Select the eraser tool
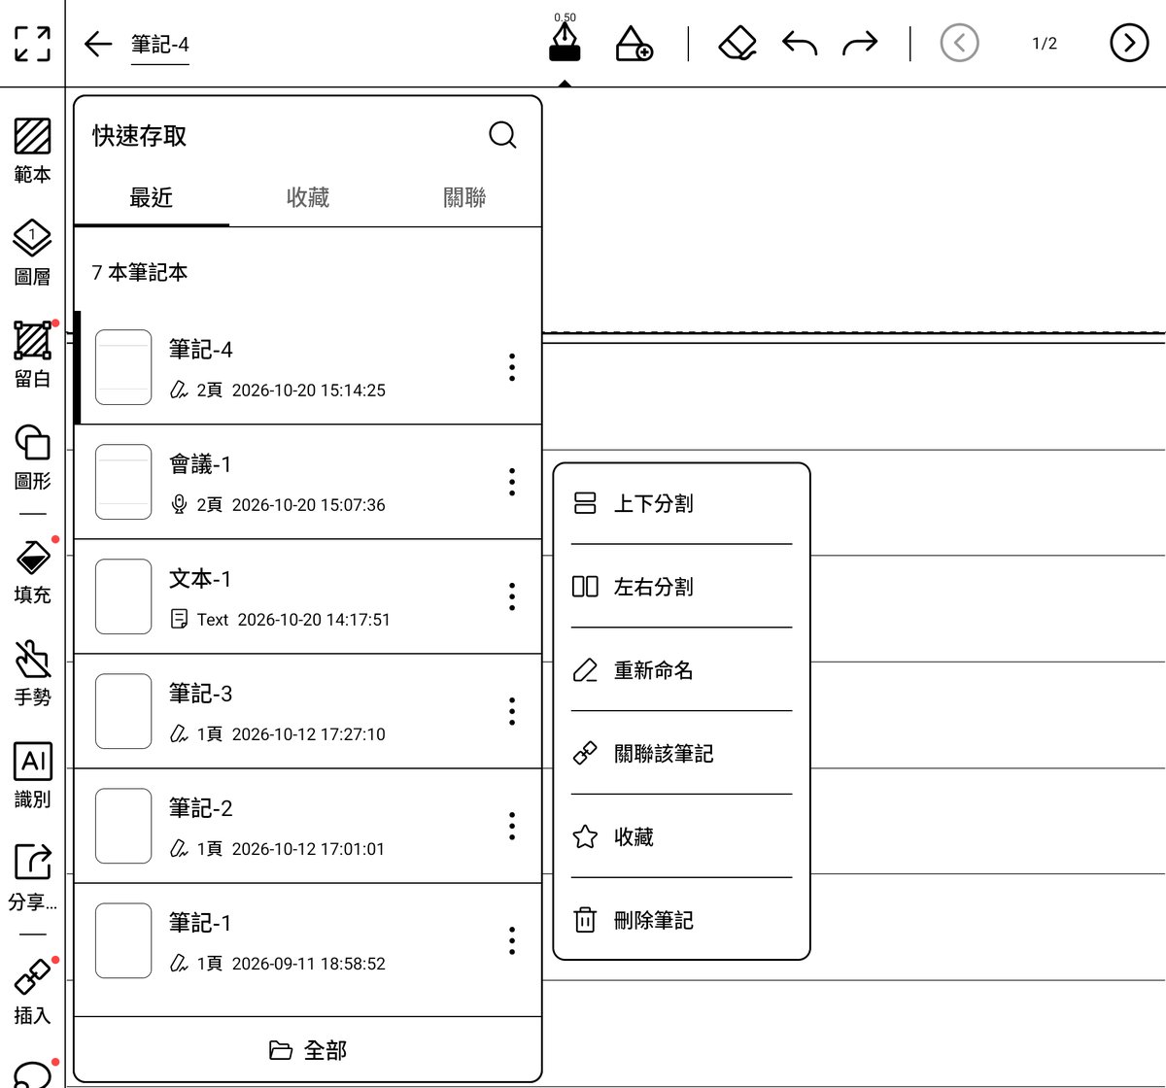The image size is (1166, 1088). coord(737,44)
